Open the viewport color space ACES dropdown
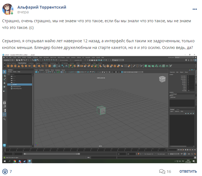The image size is (202, 176). click(133, 72)
